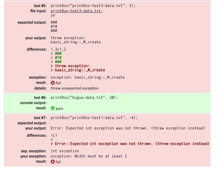Click the 'pass' result text in test #6

[x=59, y=108]
